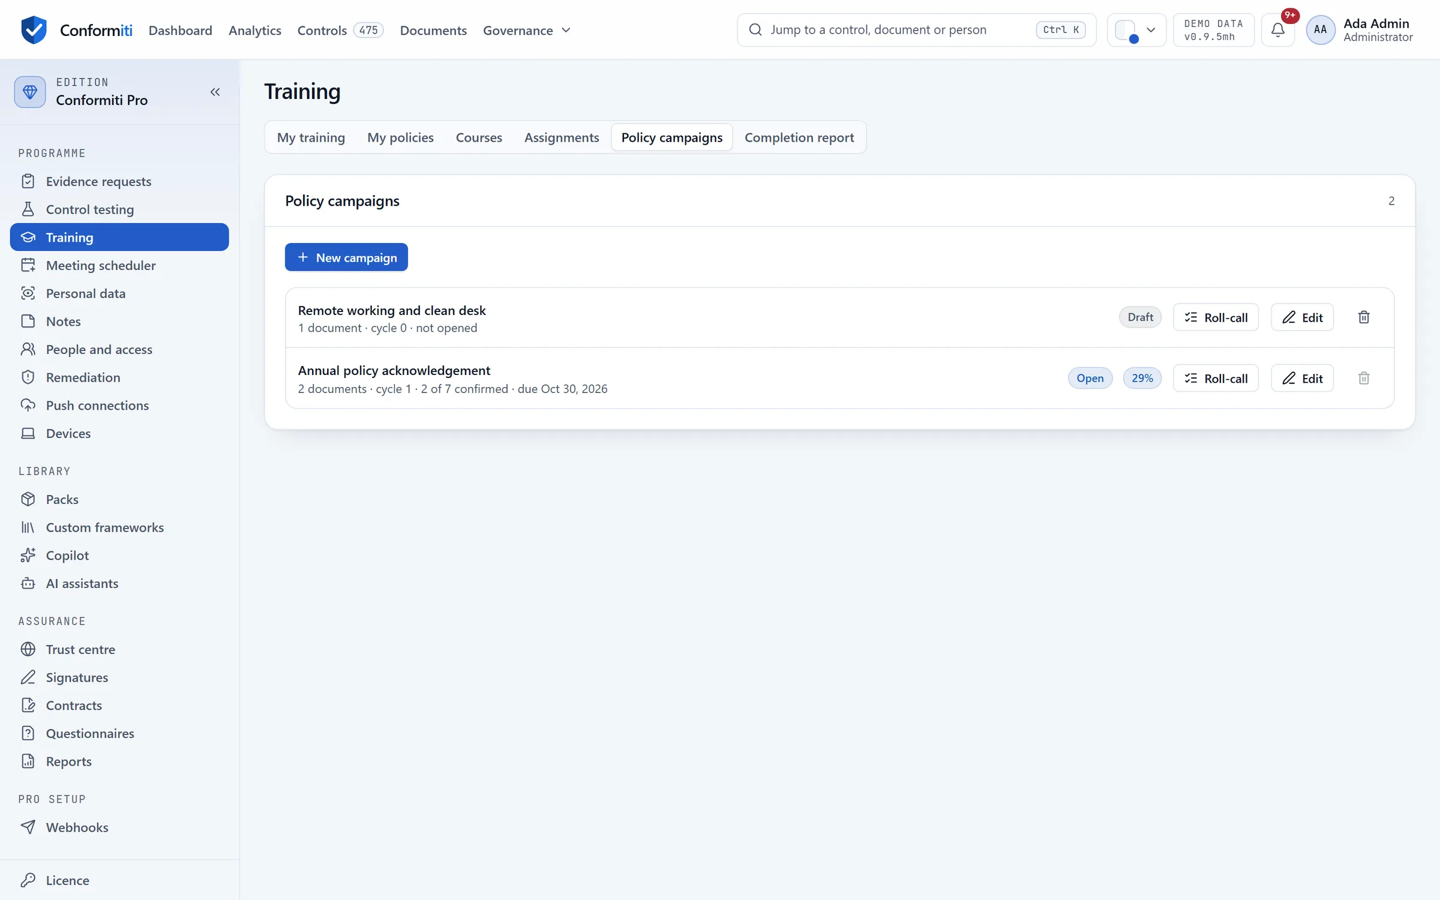The width and height of the screenshot is (1440, 900).
Task: Collapse the sidebar with double chevron
Action: 215,92
